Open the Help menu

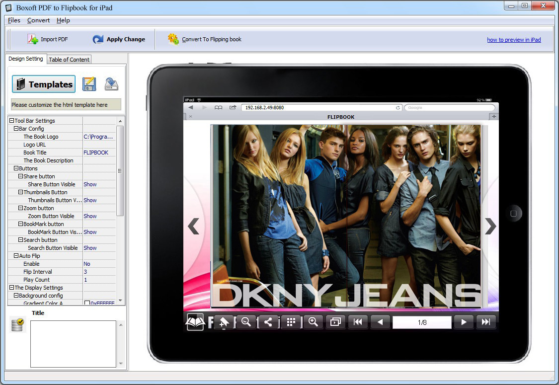click(x=63, y=20)
